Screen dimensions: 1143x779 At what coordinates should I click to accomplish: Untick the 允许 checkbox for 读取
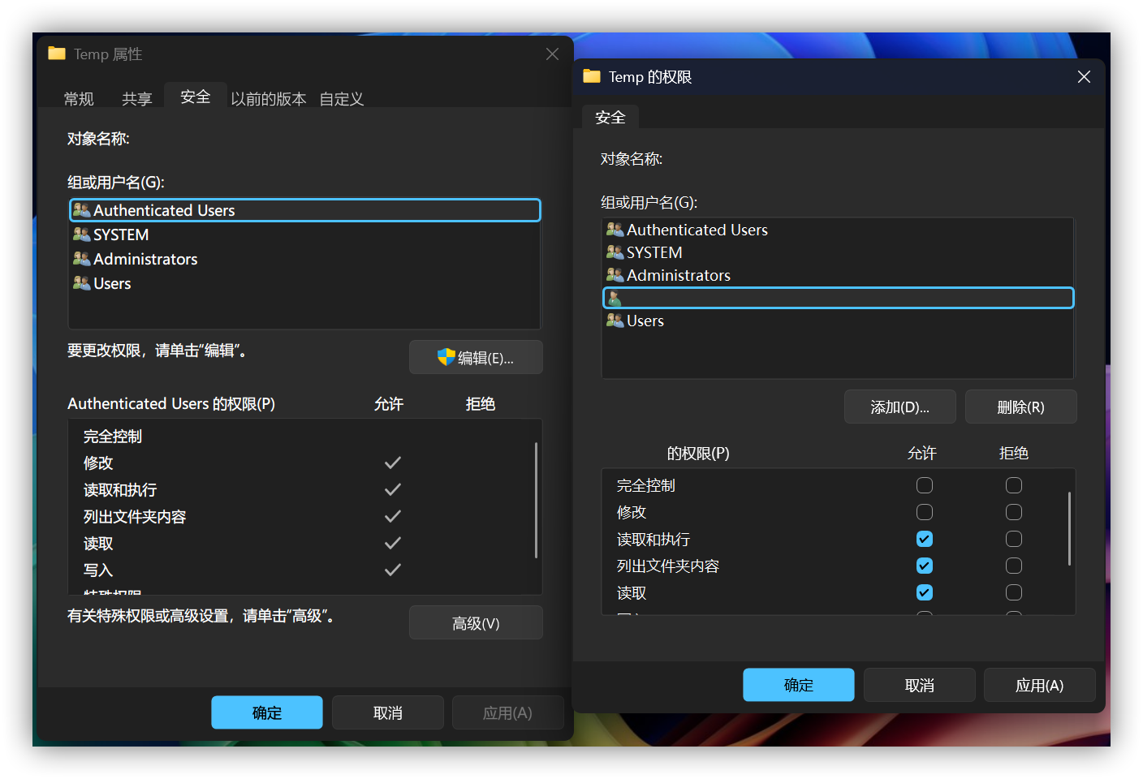[925, 592]
